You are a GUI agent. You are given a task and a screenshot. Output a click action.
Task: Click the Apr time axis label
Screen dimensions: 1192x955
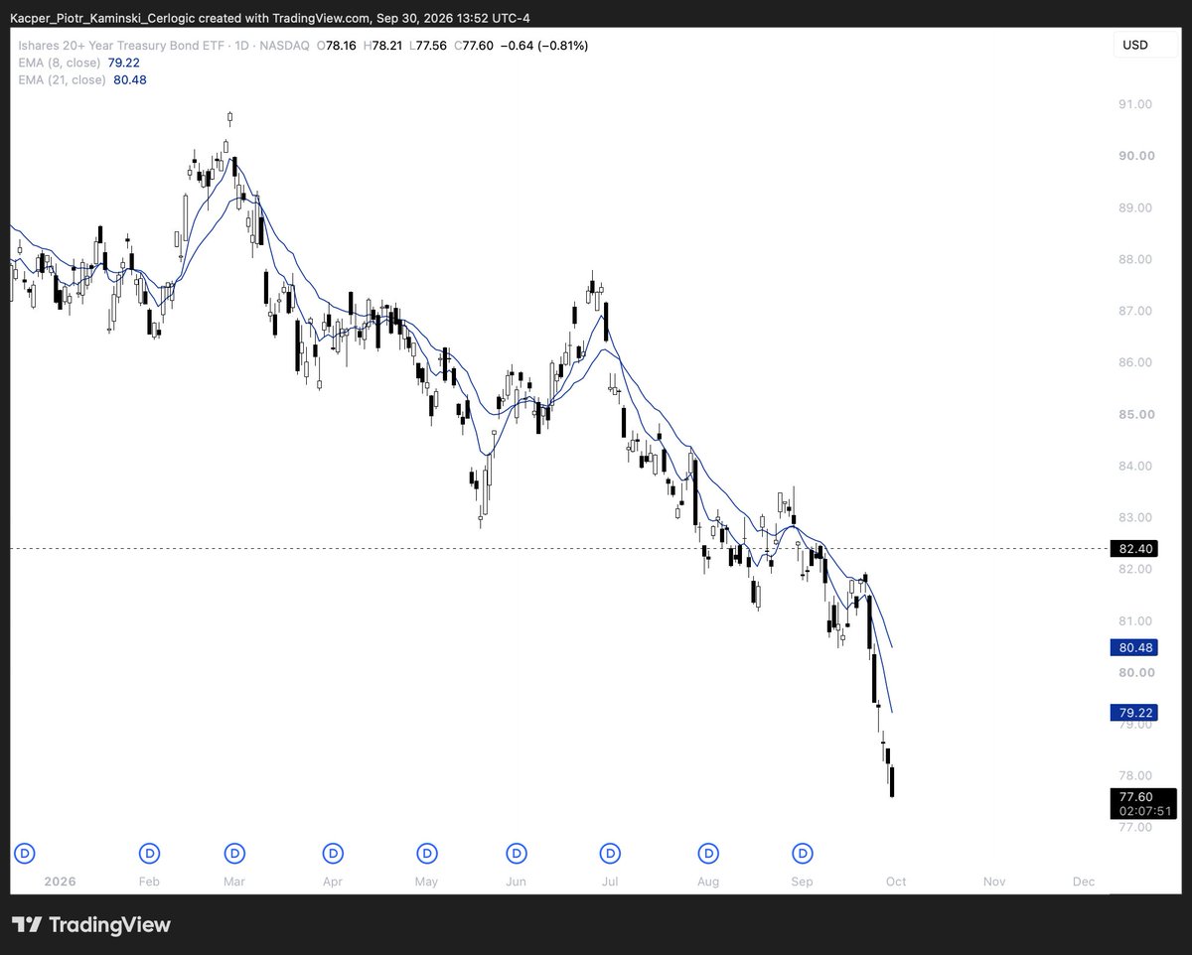(333, 882)
